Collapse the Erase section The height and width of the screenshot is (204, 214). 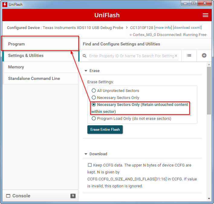pyautogui.click(x=86, y=71)
